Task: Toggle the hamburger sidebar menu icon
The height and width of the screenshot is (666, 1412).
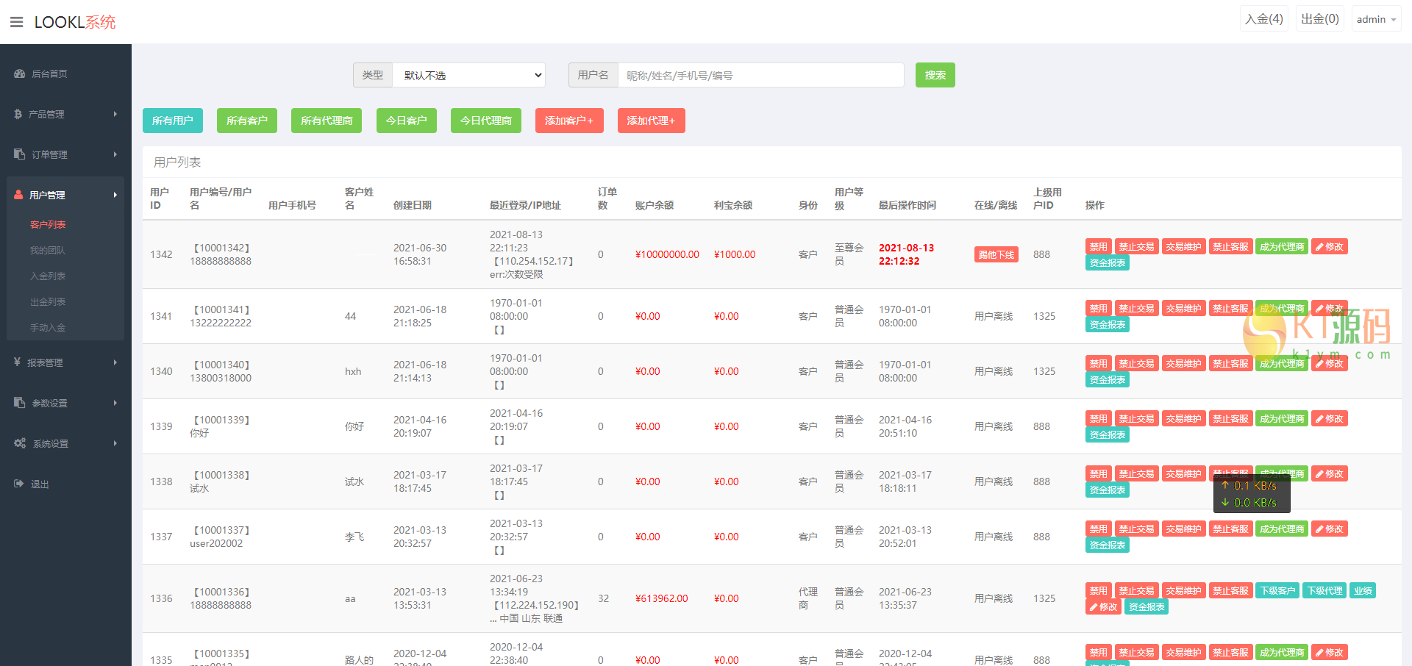Action: coord(16,22)
